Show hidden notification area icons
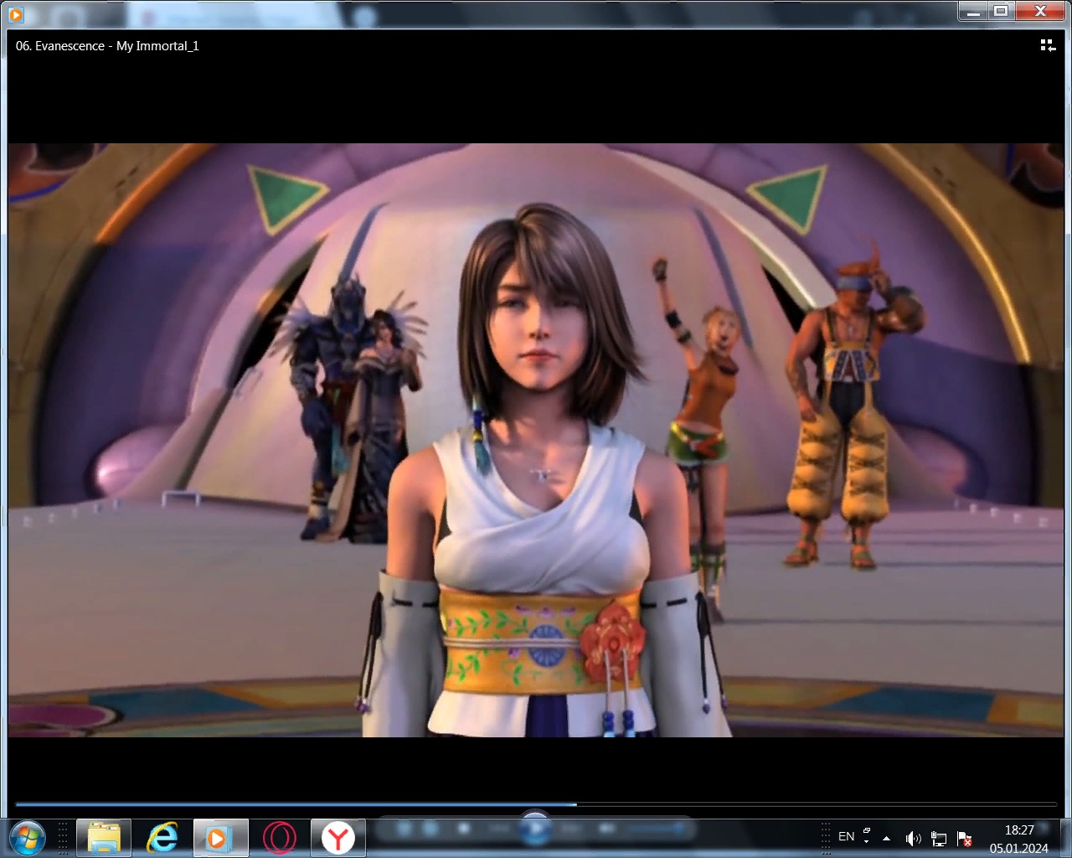1072x858 pixels. tap(886, 838)
